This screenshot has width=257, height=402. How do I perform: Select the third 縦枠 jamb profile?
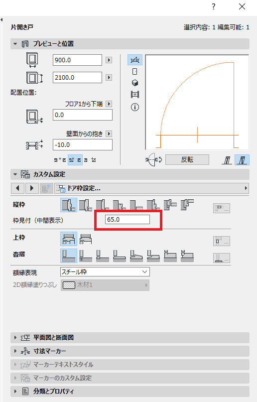click(x=102, y=205)
